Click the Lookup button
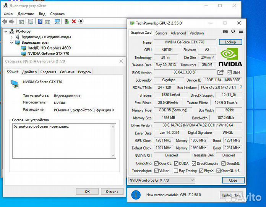The image size is (266, 207). [230, 42]
